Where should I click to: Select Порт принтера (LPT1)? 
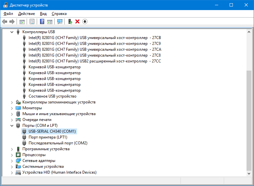pyautogui.click(x=48, y=137)
